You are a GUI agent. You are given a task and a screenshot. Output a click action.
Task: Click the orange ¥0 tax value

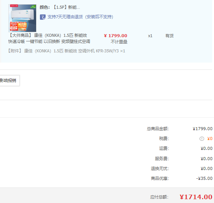(210, 139)
